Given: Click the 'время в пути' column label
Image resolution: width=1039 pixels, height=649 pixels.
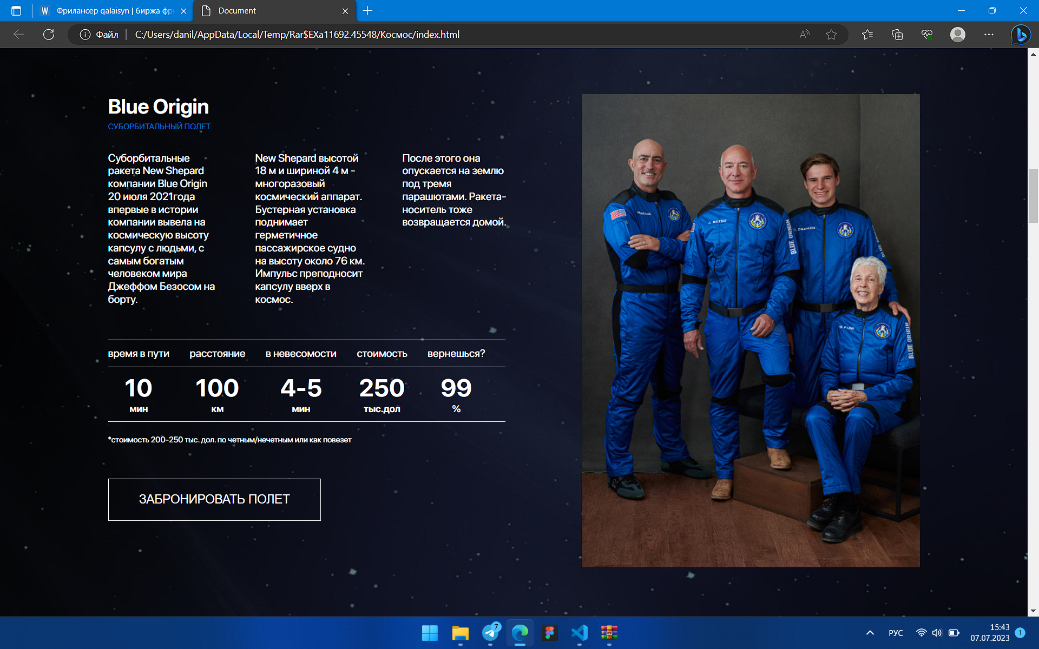Looking at the screenshot, I should [139, 354].
